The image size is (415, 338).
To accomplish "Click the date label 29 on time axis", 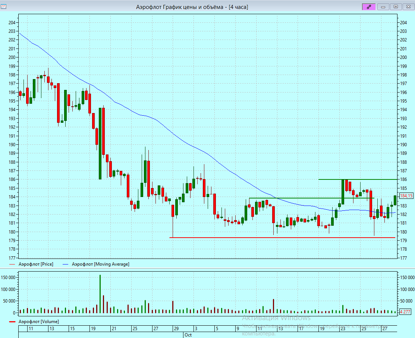I will (176, 328).
